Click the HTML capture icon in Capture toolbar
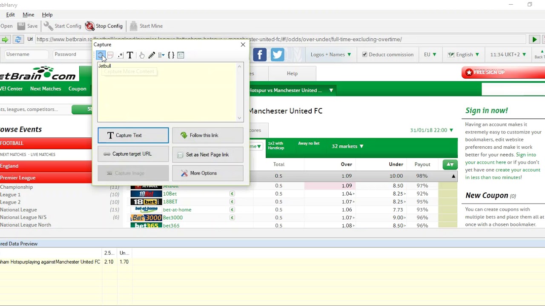Screen dimensions: 545x306 [110, 55]
